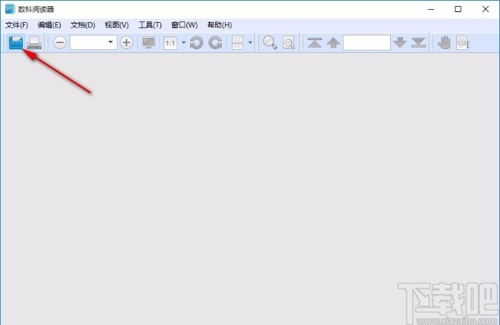Go to the previous page

click(333, 42)
